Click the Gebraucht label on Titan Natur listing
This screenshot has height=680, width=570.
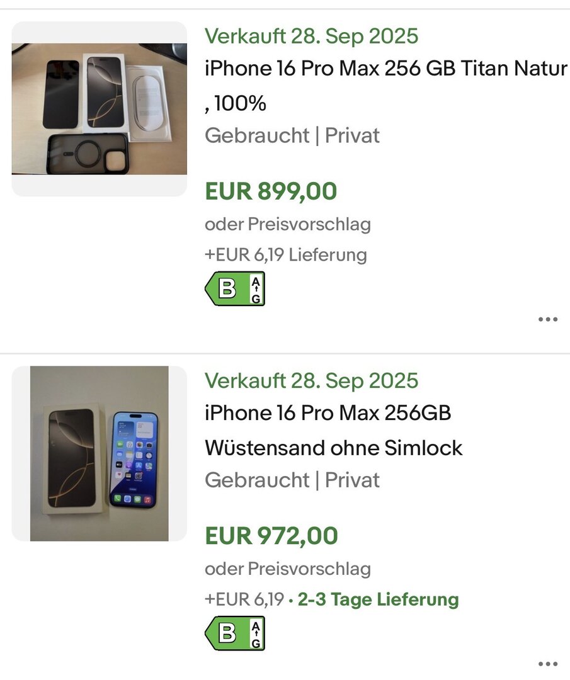(257, 135)
